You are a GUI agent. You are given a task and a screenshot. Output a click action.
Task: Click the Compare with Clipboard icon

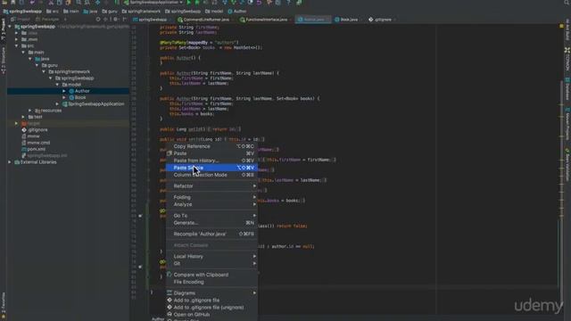pyautogui.click(x=170, y=275)
